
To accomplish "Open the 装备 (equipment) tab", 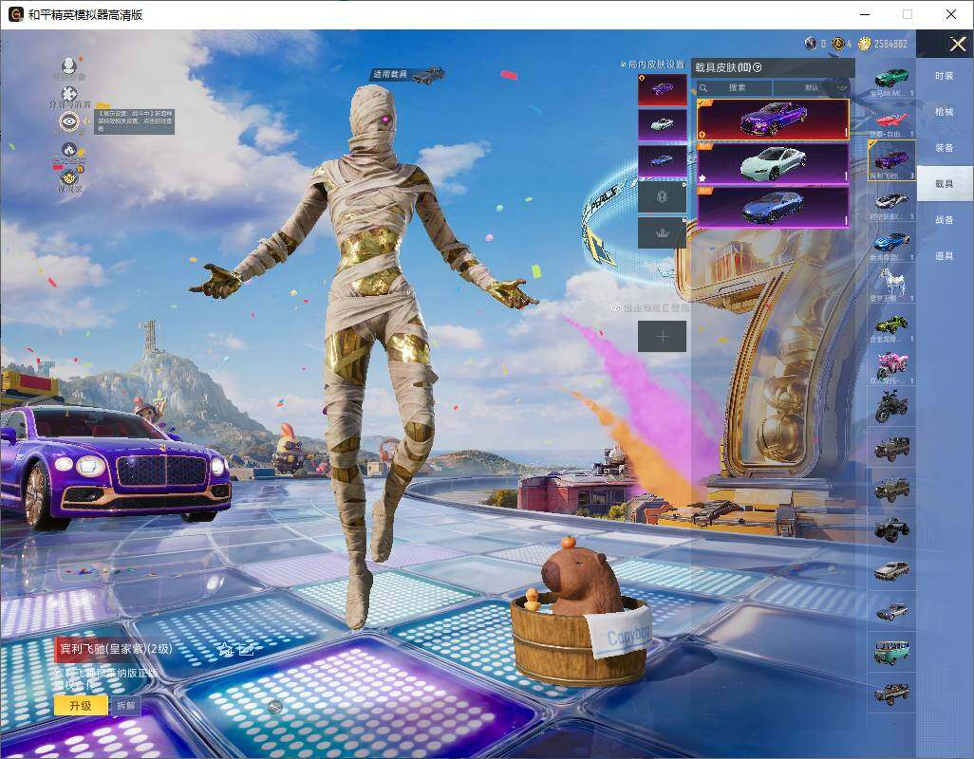I will pyautogui.click(x=945, y=148).
